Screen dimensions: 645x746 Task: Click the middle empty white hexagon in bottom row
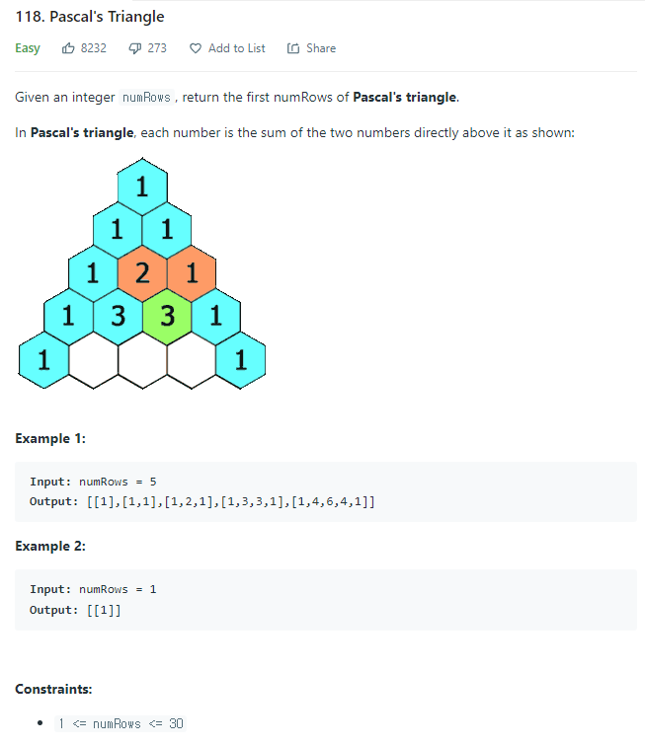tap(142, 361)
